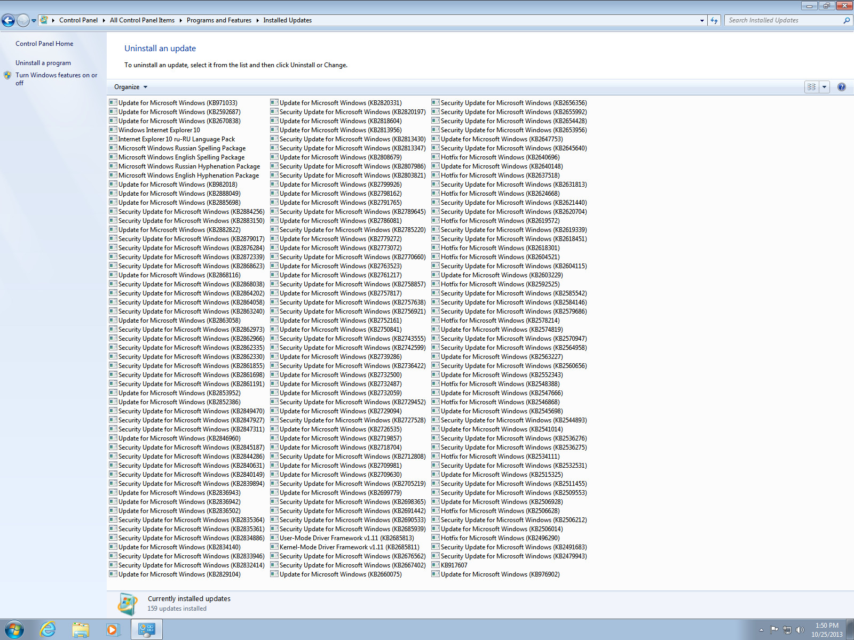This screenshot has height=640, width=854.
Task: Open the Control Panel Home link
Action: [44, 44]
